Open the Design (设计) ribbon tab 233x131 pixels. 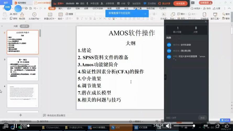(x=69, y=8)
